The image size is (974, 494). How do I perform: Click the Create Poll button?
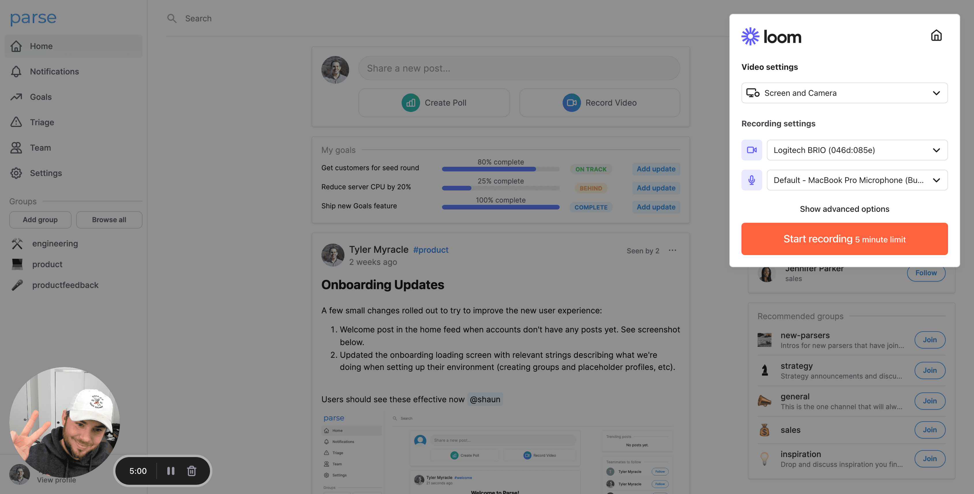point(434,102)
